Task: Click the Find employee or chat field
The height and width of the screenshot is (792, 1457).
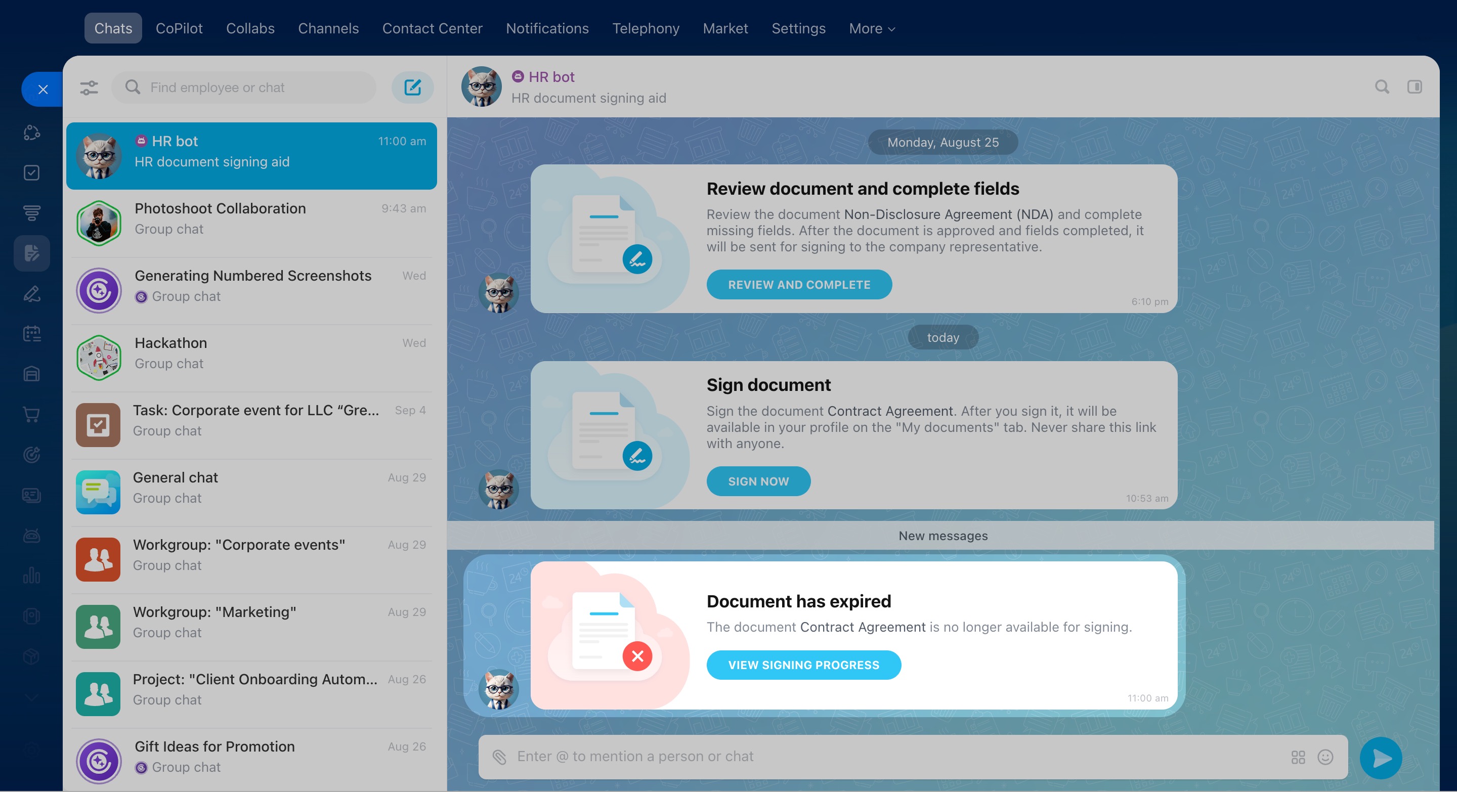Action: pos(244,87)
